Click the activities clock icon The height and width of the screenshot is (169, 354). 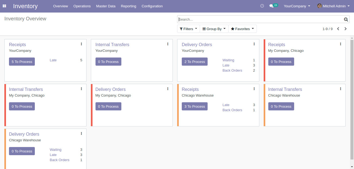pyautogui.click(x=262, y=6)
